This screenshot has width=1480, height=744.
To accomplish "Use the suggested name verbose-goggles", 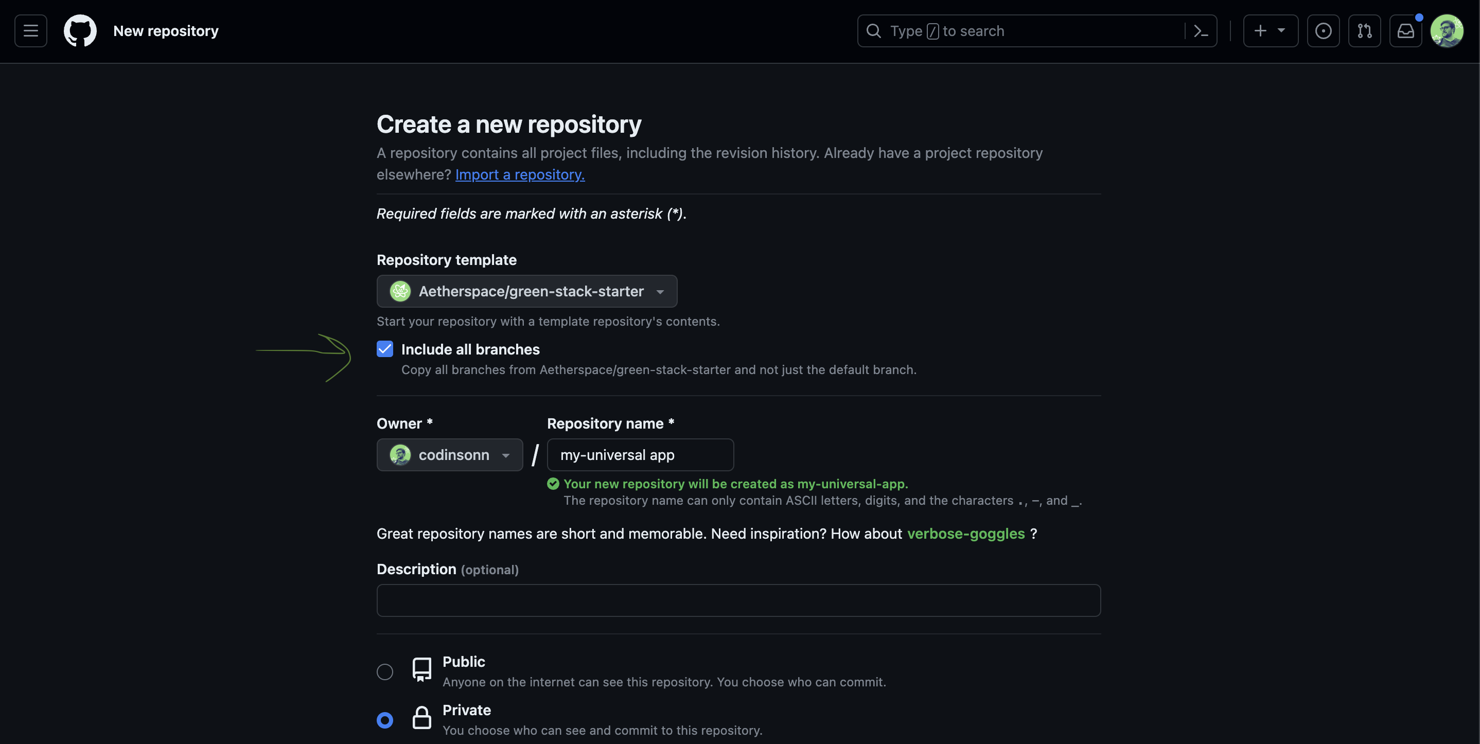I will click(965, 533).
